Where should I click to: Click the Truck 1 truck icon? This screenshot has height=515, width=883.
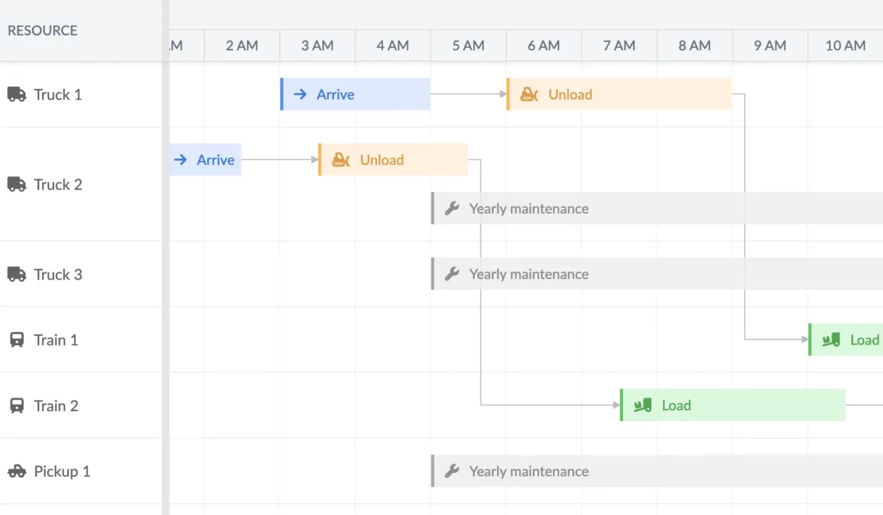pos(16,95)
